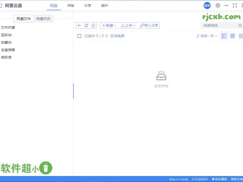Open the 传输 tab
Screen dimensions: 243x182
(71, 6)
